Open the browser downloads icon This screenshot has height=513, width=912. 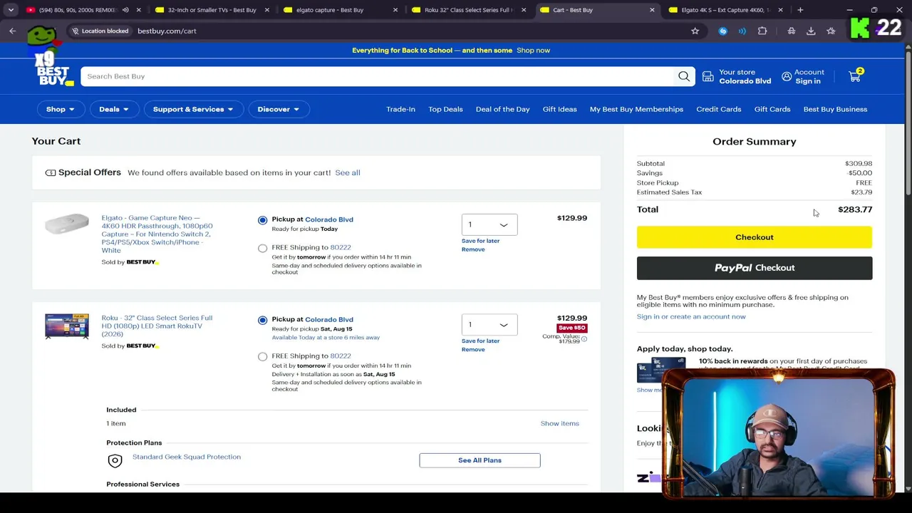(811, 31)
